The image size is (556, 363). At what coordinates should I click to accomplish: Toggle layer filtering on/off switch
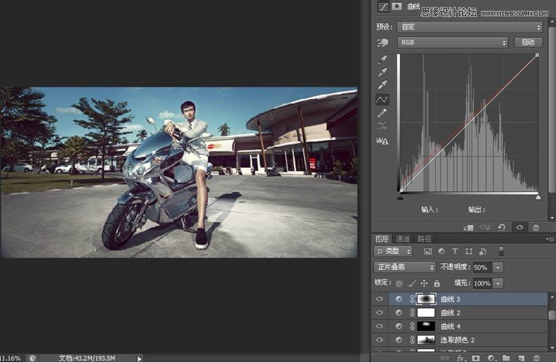click(501, 252)
